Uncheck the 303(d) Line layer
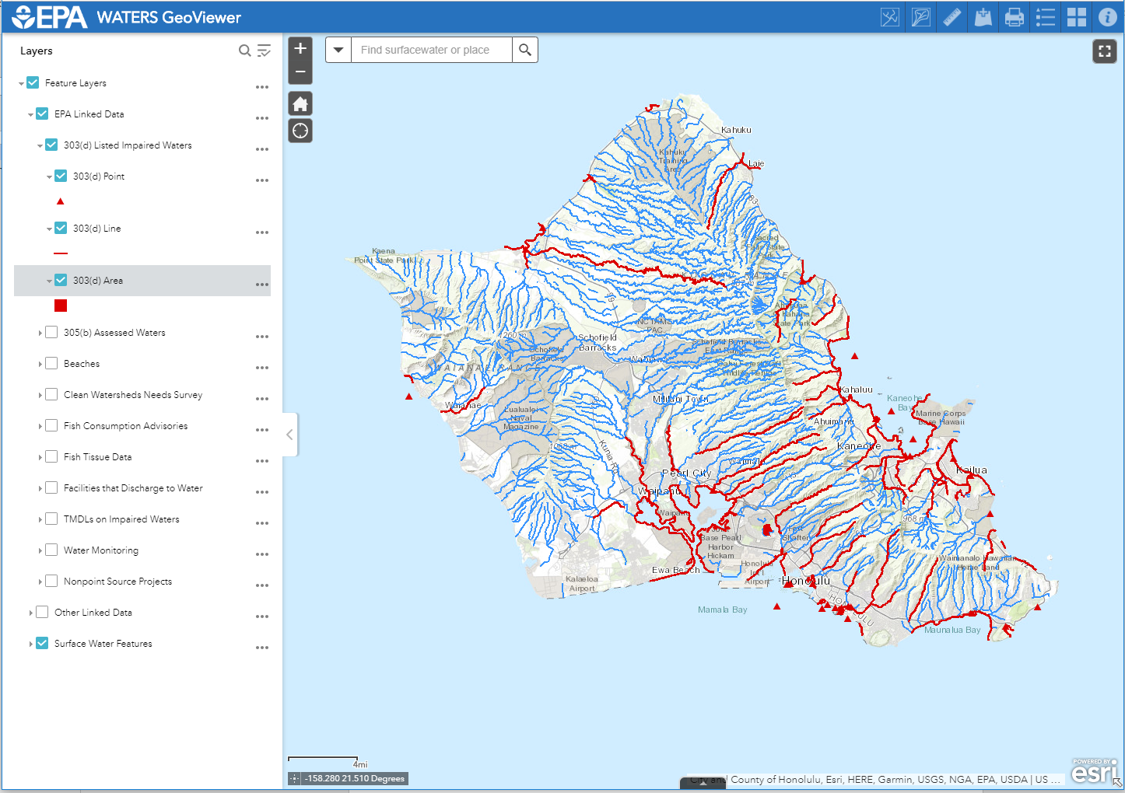Screen dimensions: 1125x793 tap(60, 227)
